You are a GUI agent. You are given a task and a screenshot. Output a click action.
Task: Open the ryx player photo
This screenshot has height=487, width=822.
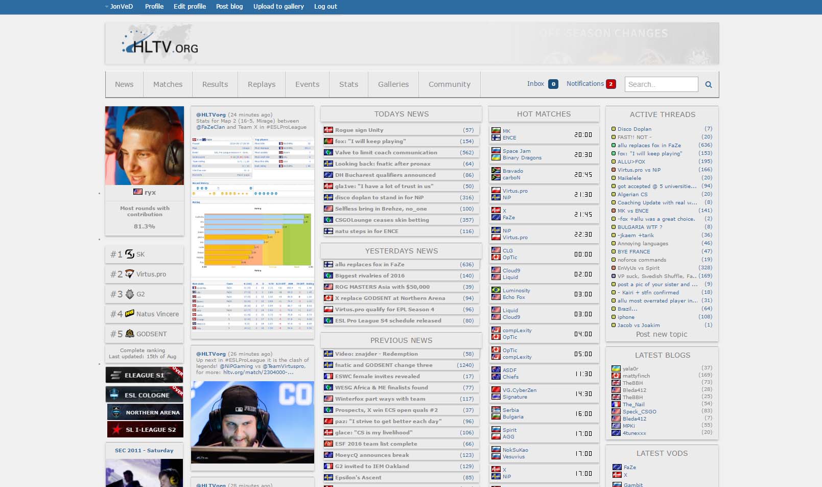(145, 146)
